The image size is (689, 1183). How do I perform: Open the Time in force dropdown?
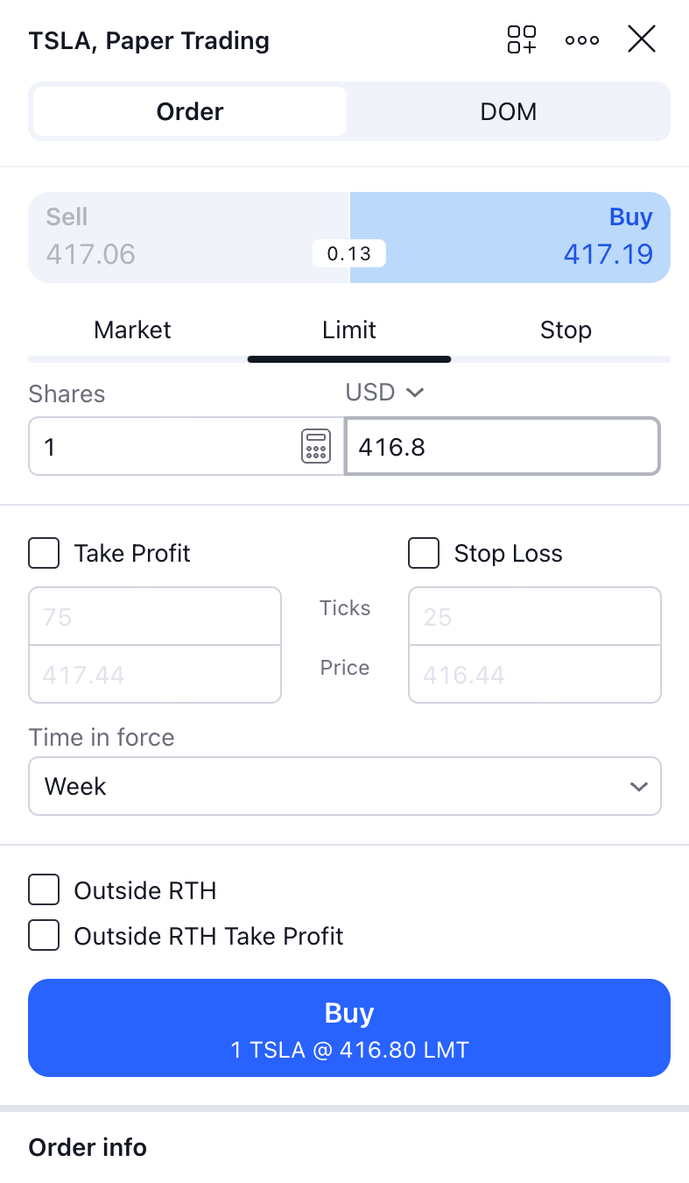[345, 787]
